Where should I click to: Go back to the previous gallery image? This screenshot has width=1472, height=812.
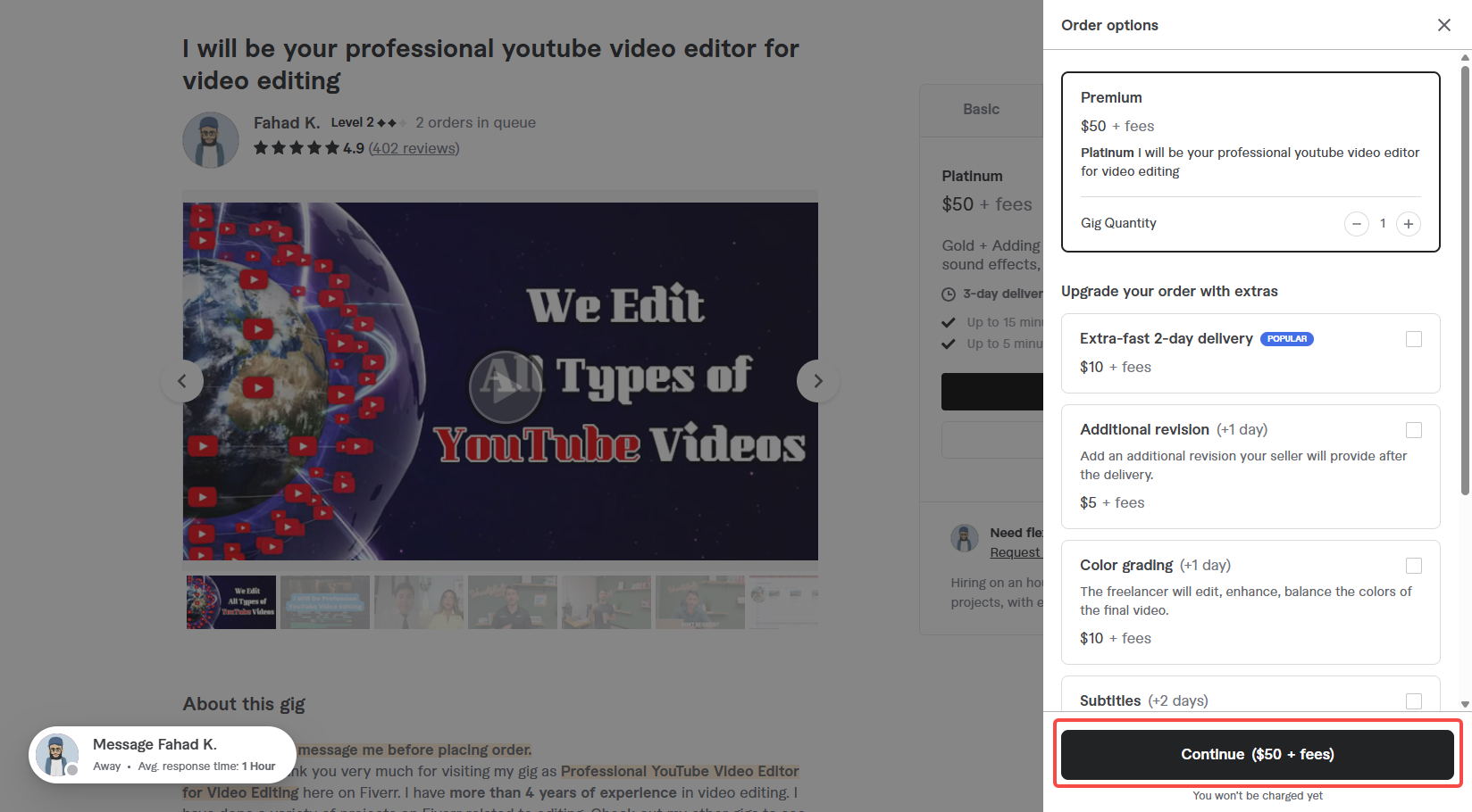click(182, 380)
